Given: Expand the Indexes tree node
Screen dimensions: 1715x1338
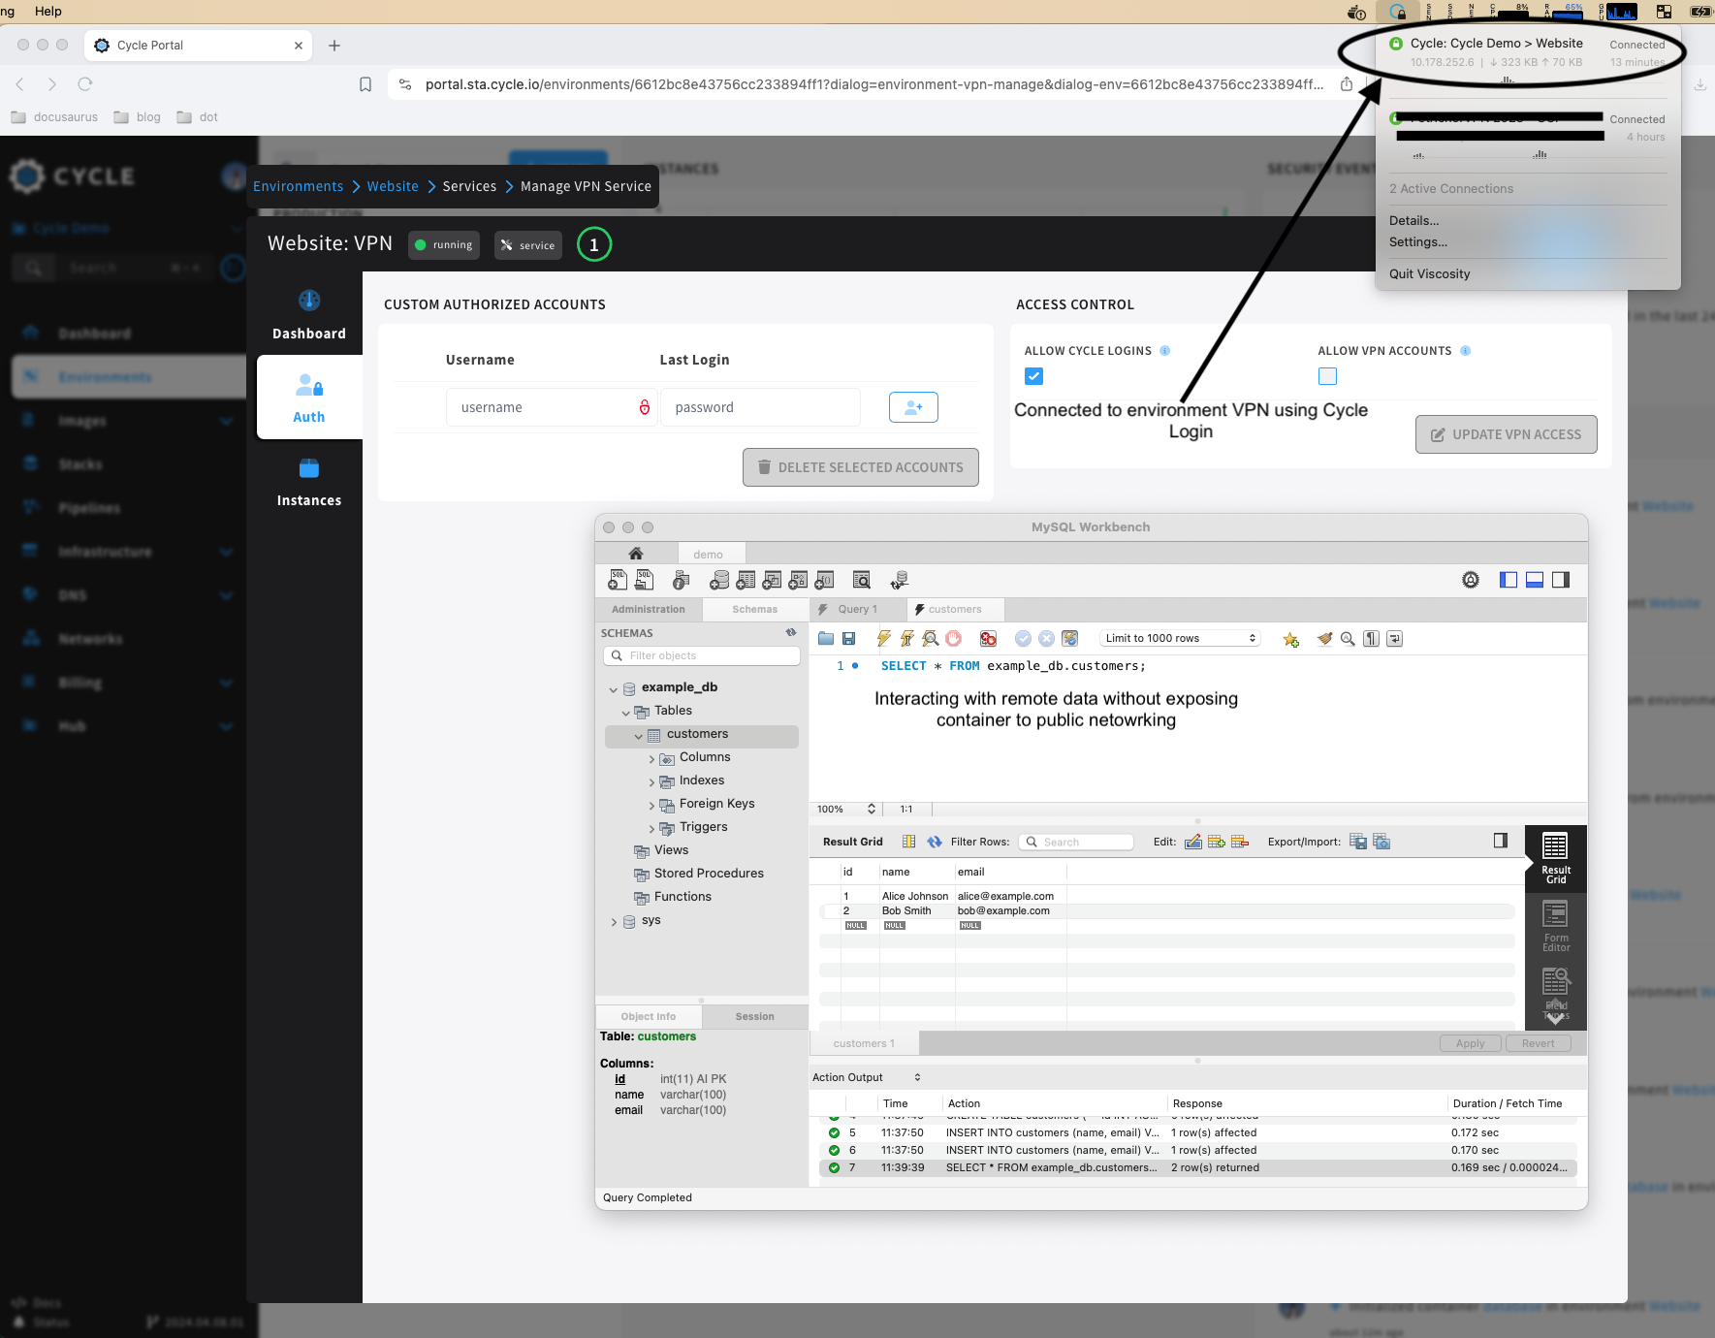Looking at the screenshot, I should click(x=651, y=782).
